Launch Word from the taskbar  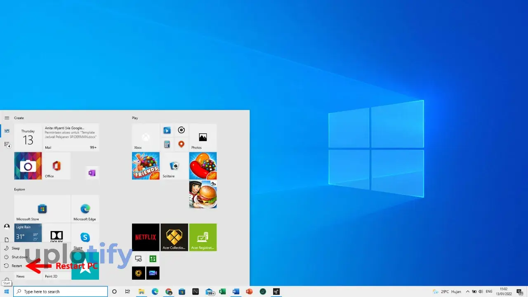pos(236,292)
